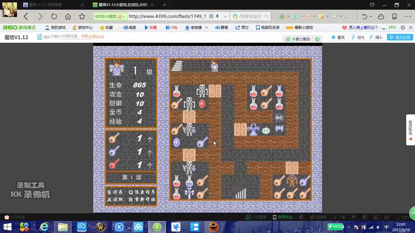The height and width of the screenshot is (233, 415).
Task: Open the three-dot browser menu
Action: [x=408, y=16]
